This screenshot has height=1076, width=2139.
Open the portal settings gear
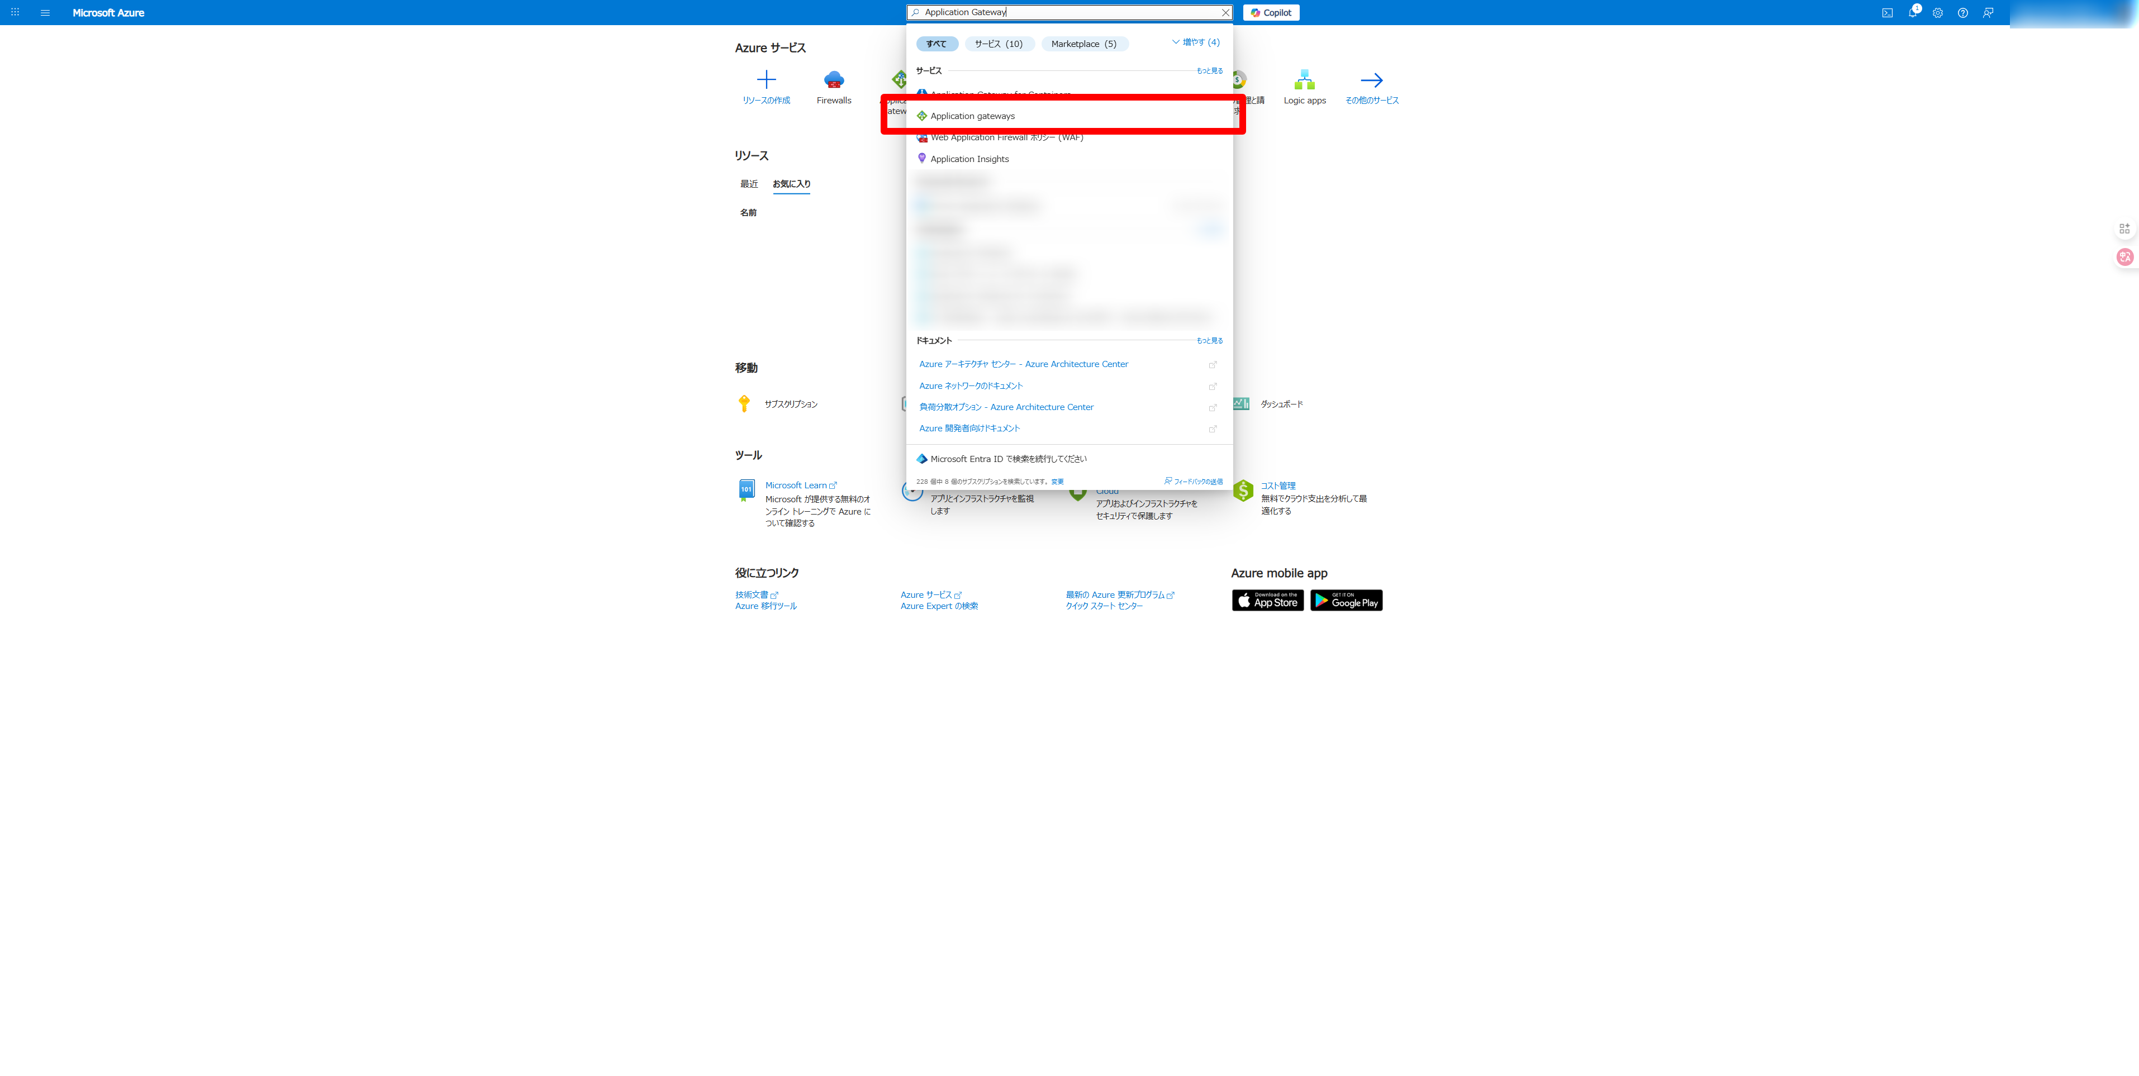1937,12
